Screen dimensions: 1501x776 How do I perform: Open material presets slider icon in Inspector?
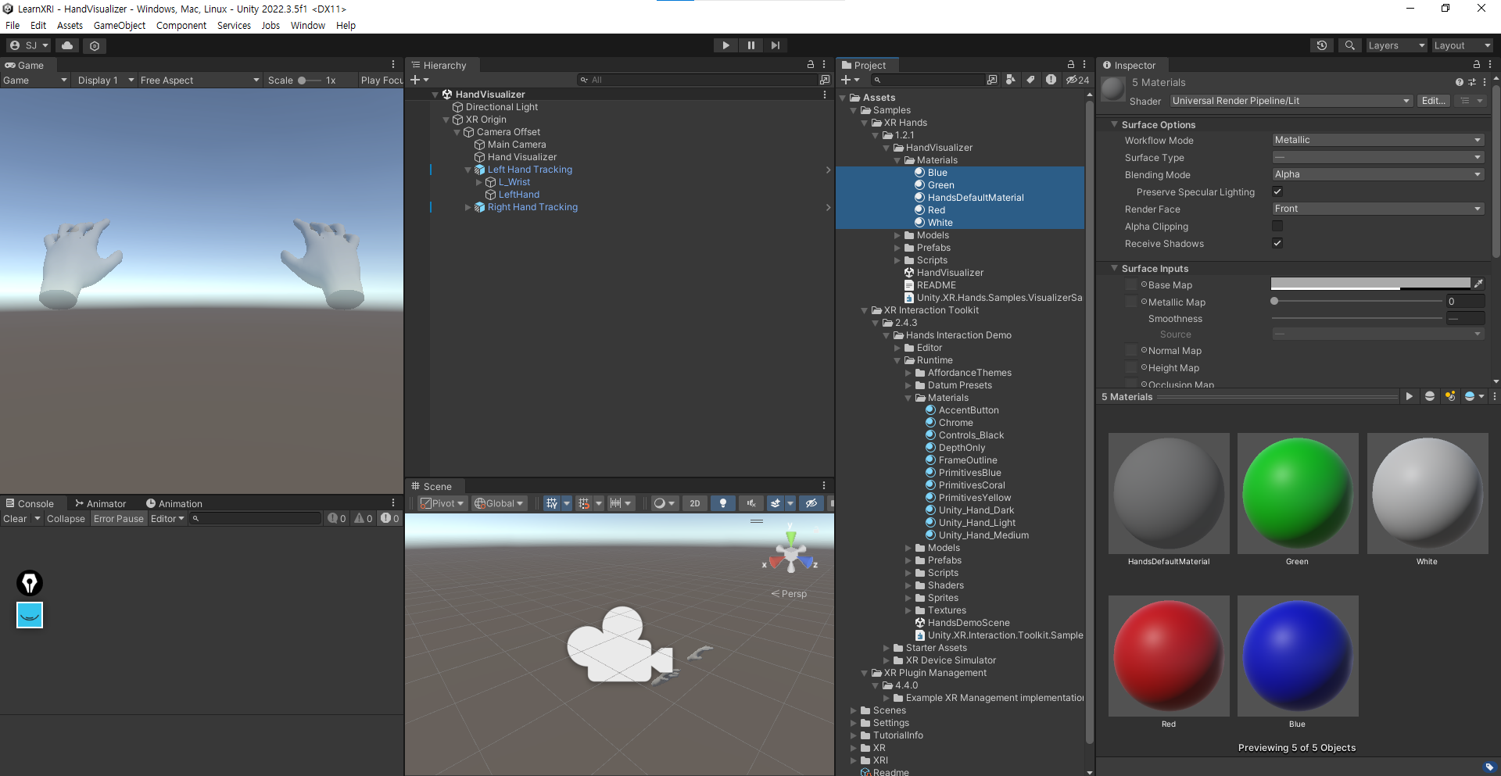1471,82
